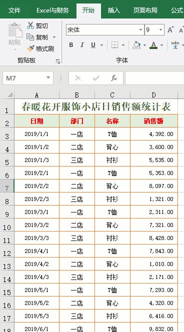The image size is (184, 332).
Task: Select 衬衫 cell in row 5
Action: (112, 160)
